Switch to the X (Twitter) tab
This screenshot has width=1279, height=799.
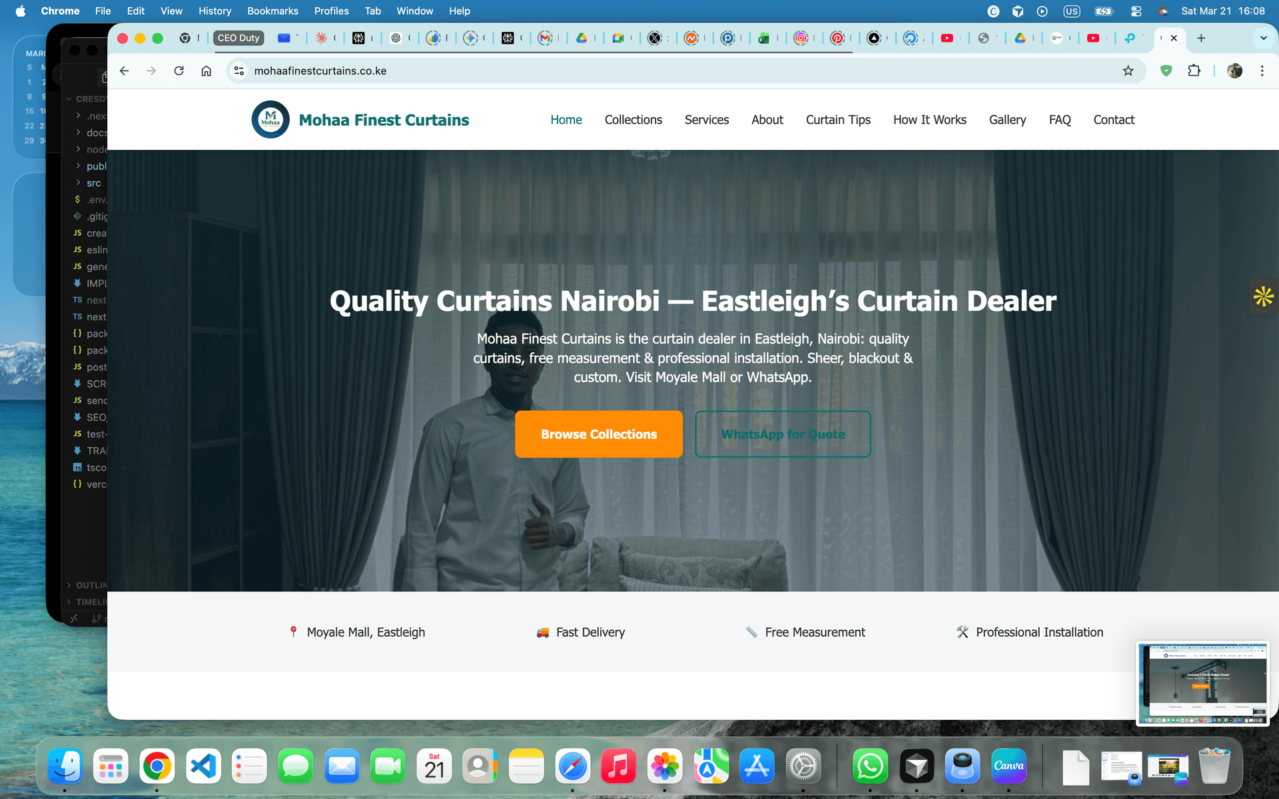[655, 38]
